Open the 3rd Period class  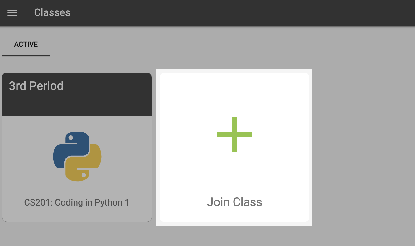click(77, 146)
